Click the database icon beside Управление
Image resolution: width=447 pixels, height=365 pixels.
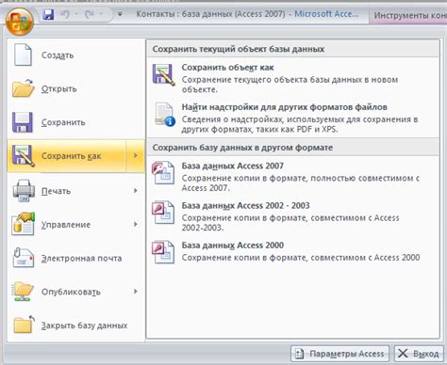click(23, 224)
